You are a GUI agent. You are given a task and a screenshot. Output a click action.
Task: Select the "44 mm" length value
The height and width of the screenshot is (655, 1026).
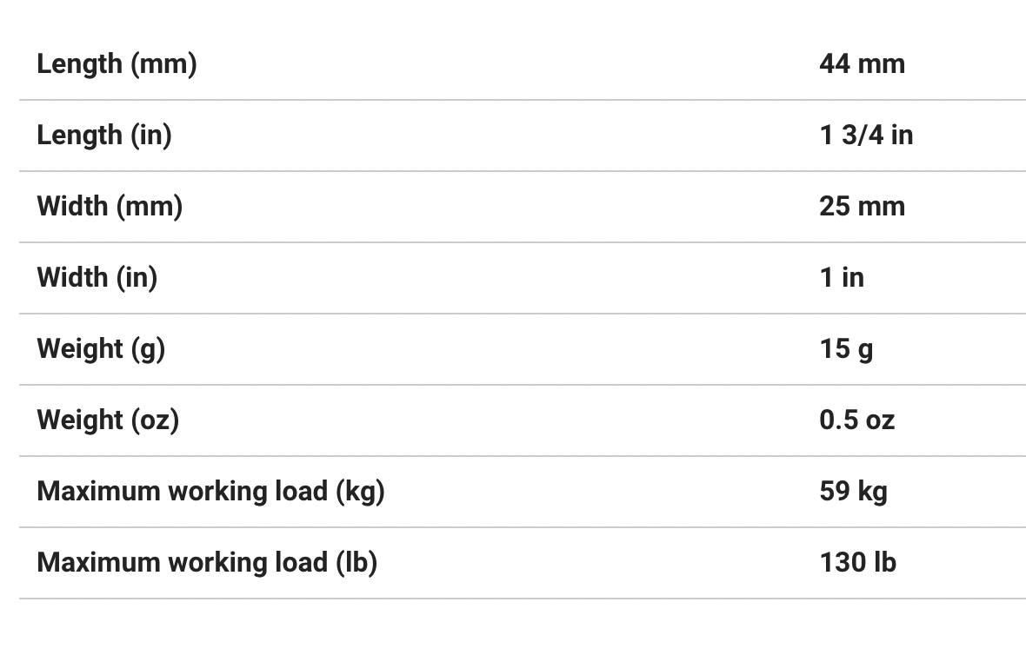coord(862,63)
